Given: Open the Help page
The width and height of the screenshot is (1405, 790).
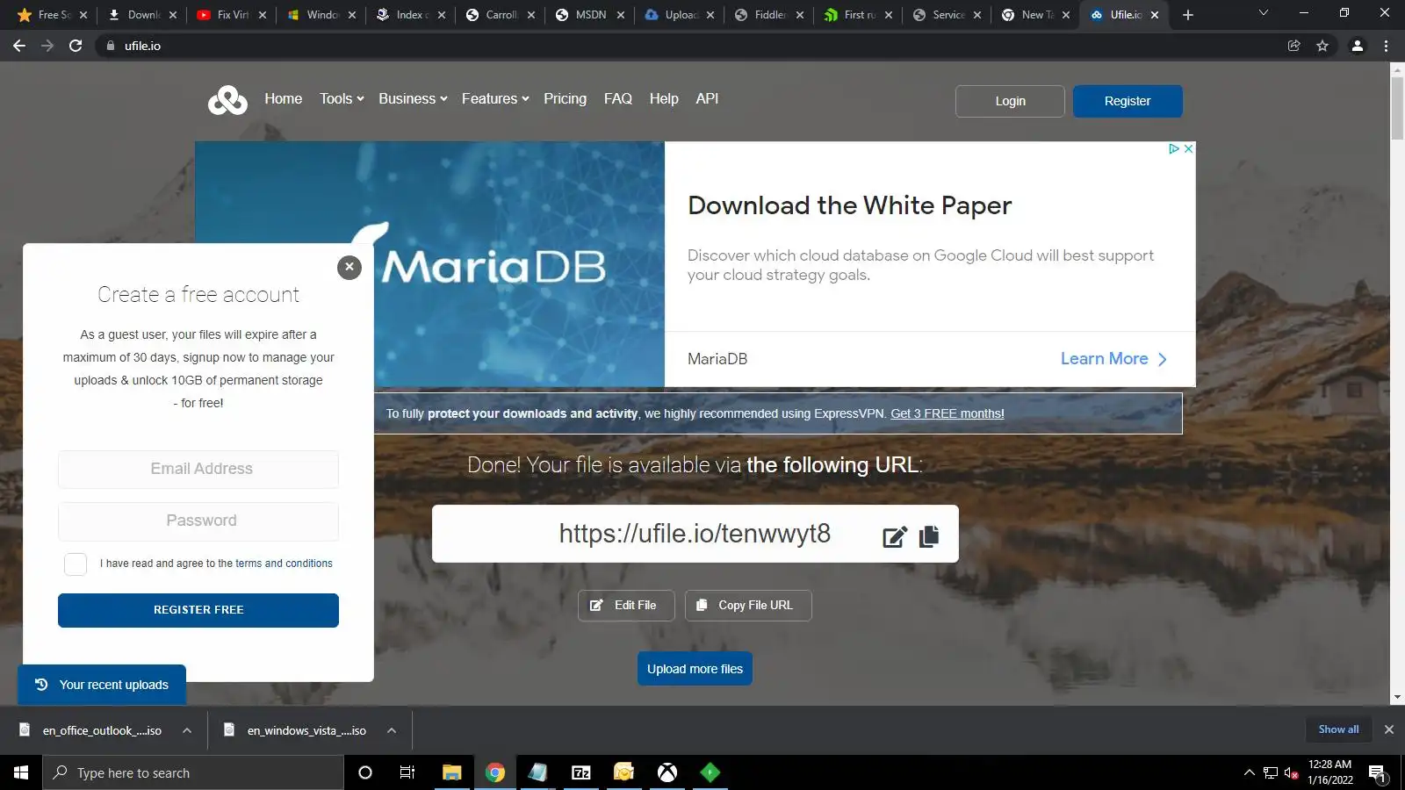Looking at the screenshot, I should click(x=664, y=99).
